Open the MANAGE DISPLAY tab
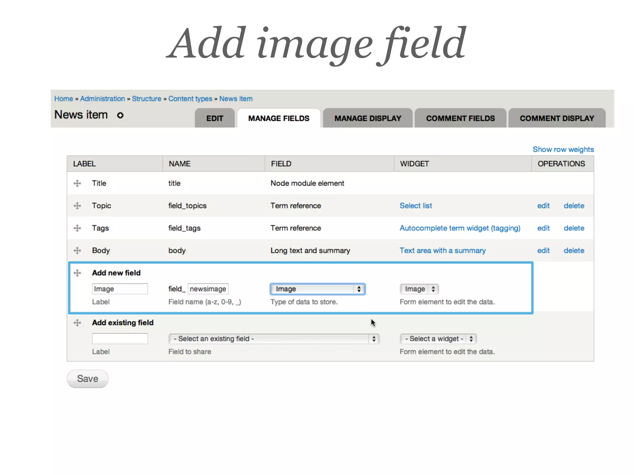Viewport: 634px width, 475px height. coord(368,118)
